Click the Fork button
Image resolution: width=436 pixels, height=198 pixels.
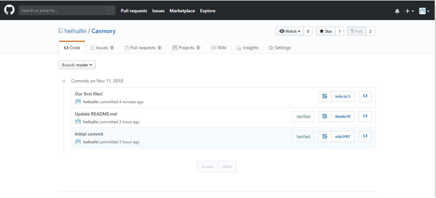(357, 31)
